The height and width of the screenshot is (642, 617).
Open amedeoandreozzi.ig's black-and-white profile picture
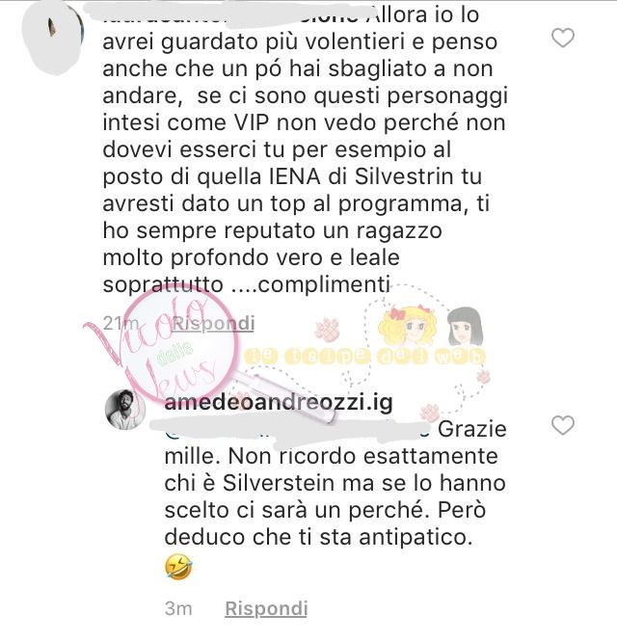pos(125,410)
